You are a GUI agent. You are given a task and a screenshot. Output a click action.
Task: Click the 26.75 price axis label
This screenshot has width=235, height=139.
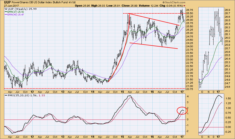[x=190, y=10]
